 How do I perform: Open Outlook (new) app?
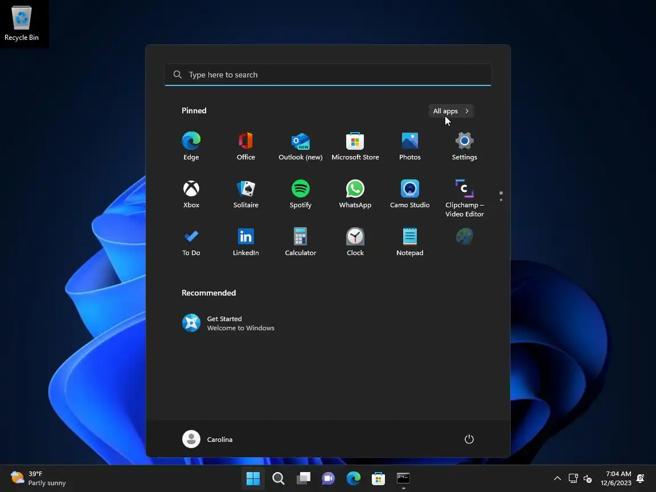301,146
